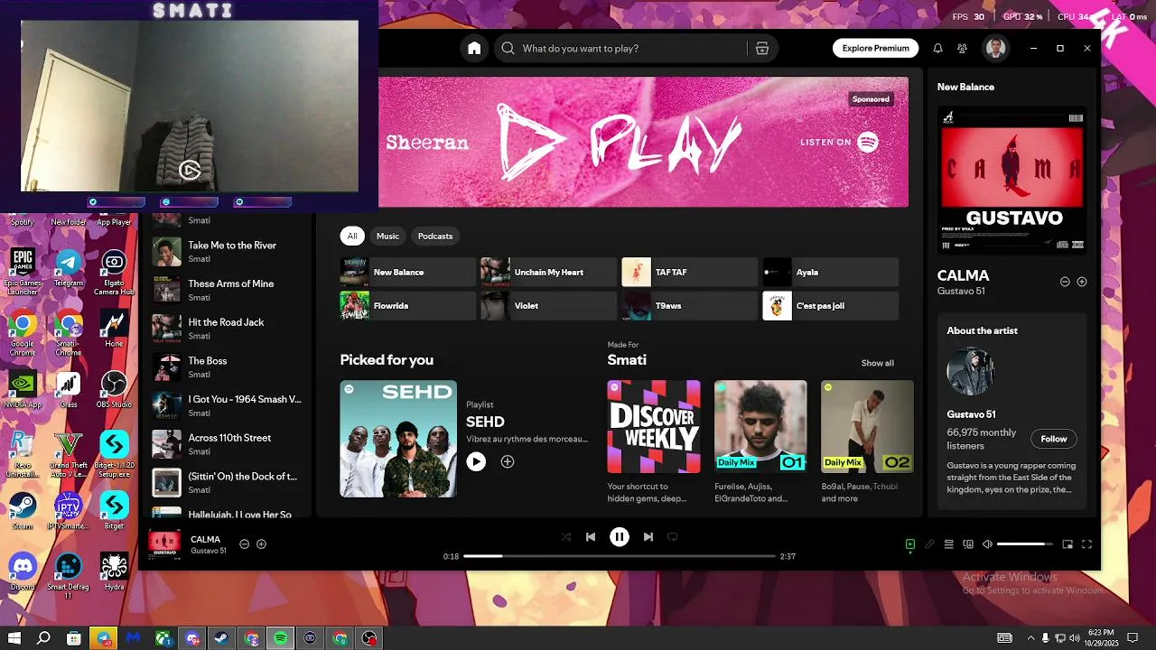Follow Gustavo 51

[1053, 439]
